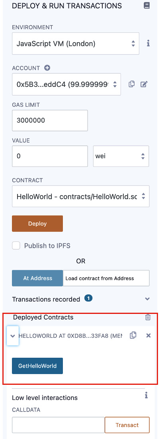Click the Gas Limit input field
Viewport: 160px width, 439px height.
tap(50, 120)
